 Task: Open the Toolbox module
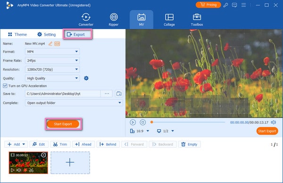click(197, 19)
